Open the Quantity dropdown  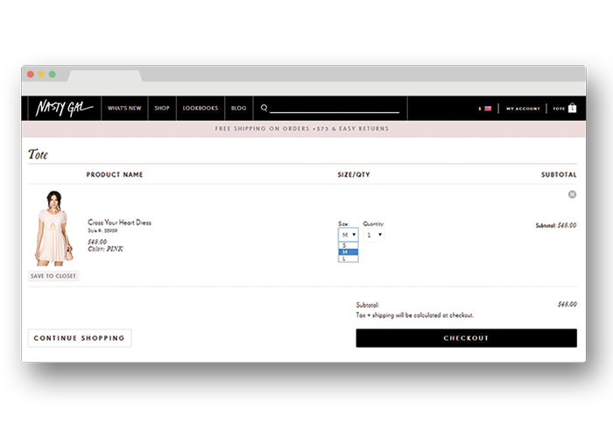(374, 235)
